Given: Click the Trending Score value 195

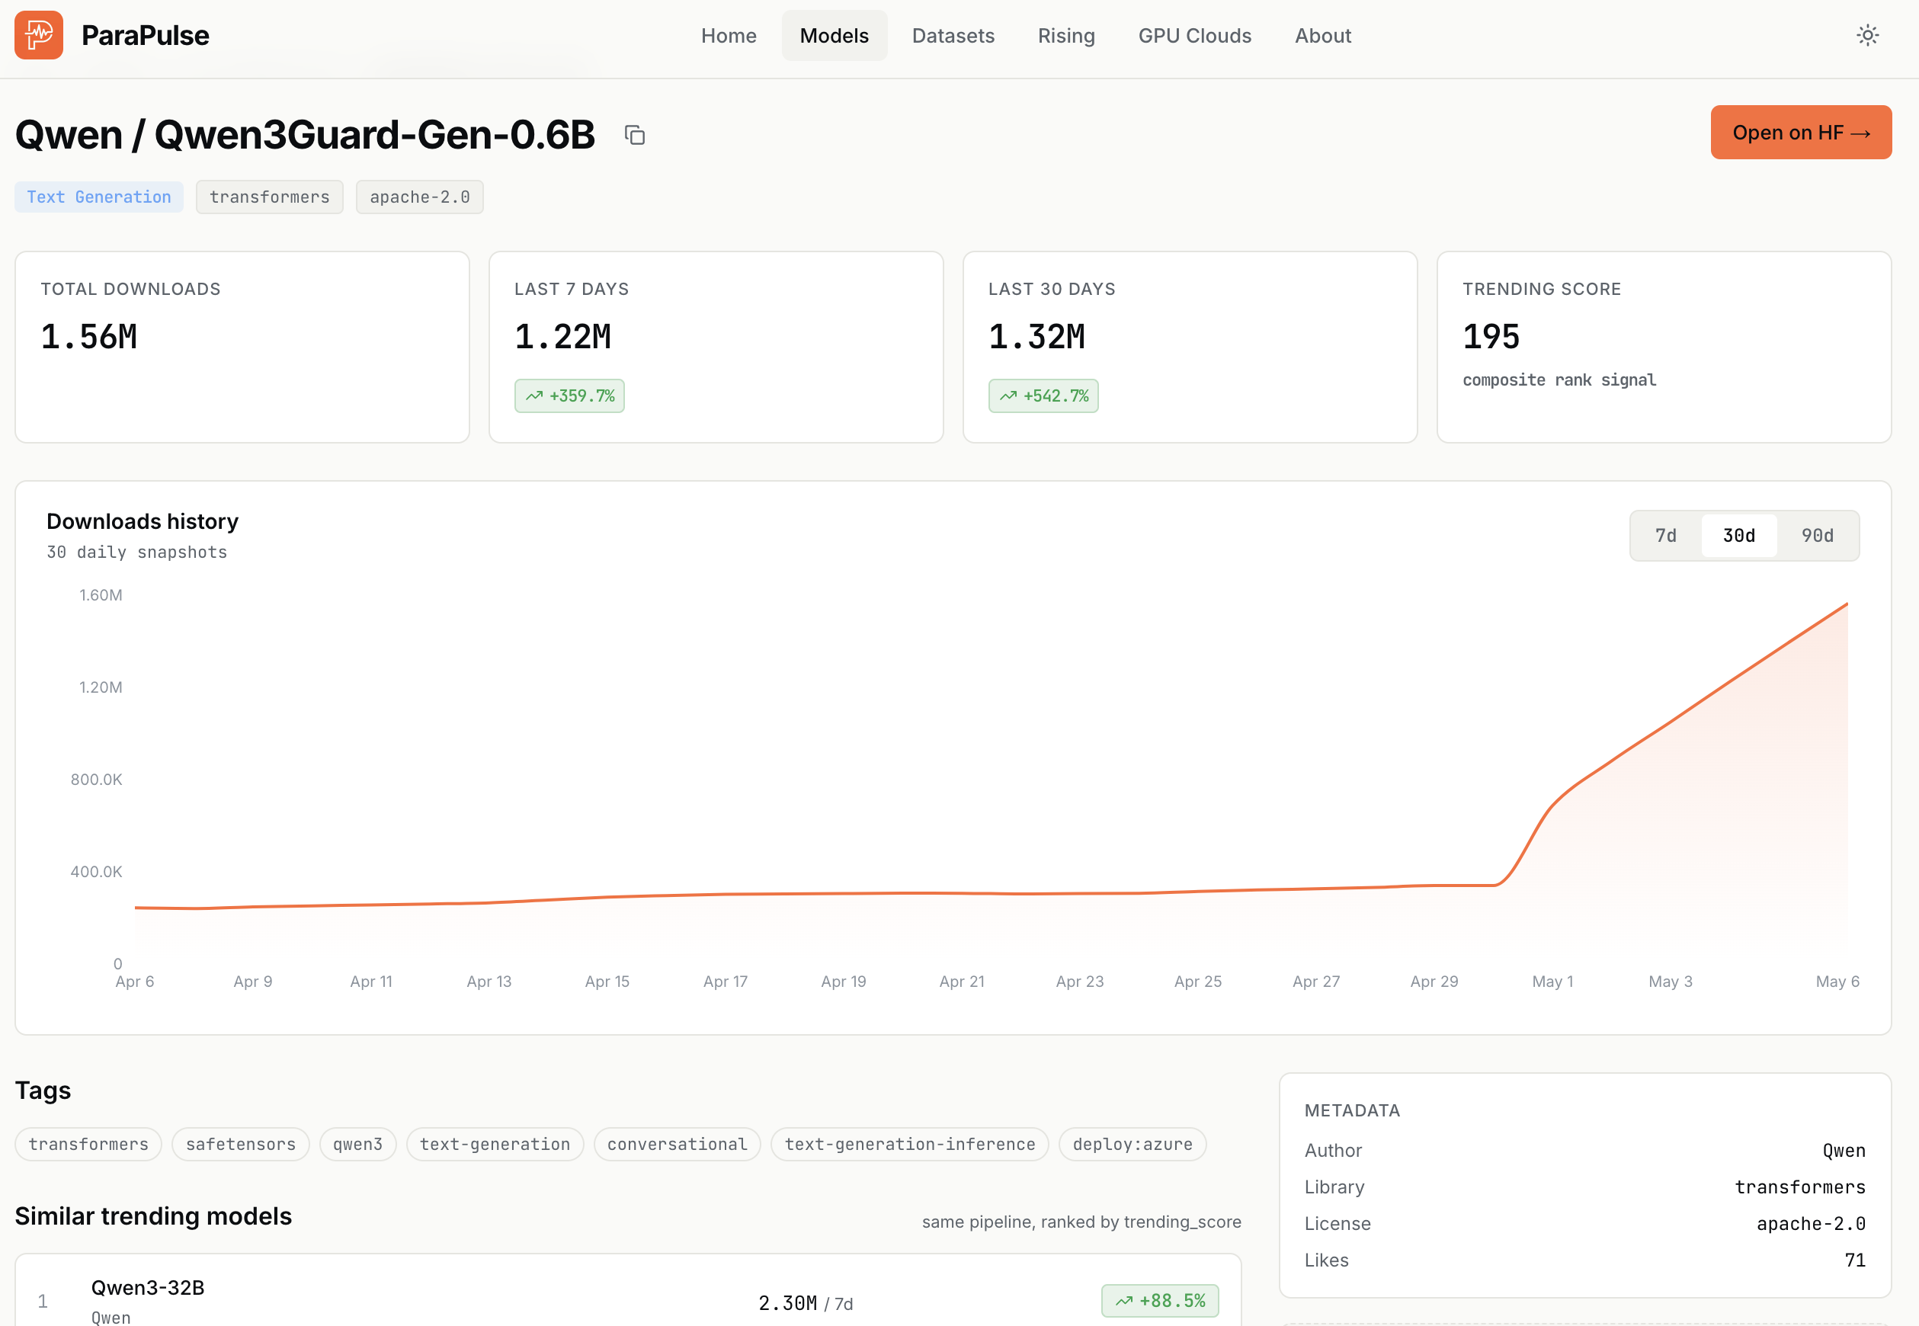Looking at the screenshot, I should click(1491, 337).
